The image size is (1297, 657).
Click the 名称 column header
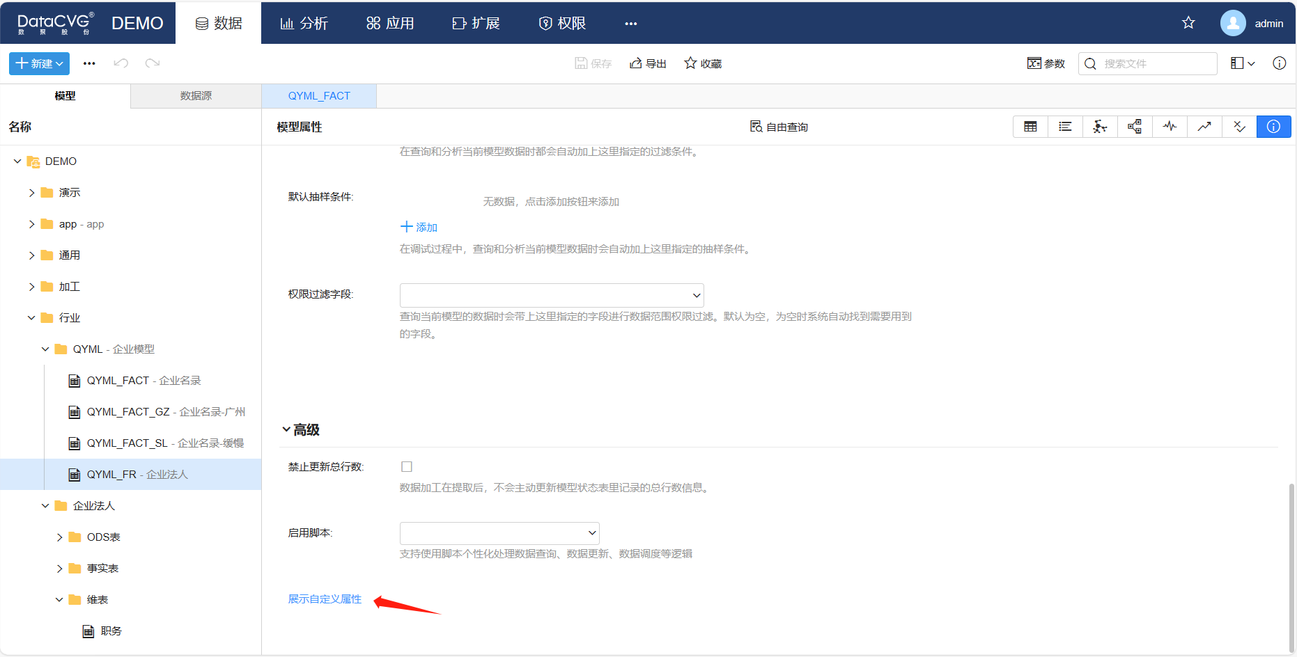[x=20, y=127]
